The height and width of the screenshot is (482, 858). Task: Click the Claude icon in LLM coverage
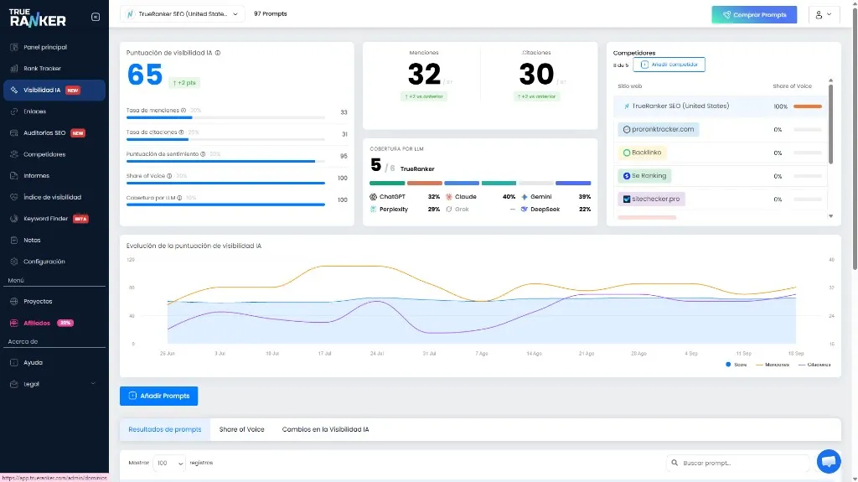tap(449, 197)
